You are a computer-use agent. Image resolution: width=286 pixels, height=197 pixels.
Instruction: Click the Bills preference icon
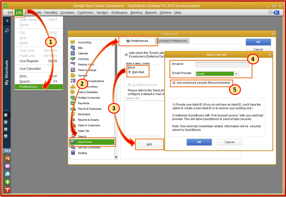click(x=73, y=48)
